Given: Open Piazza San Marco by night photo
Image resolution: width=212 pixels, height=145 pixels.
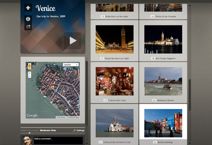Looking at the screenshot, I should coord(115,39).
